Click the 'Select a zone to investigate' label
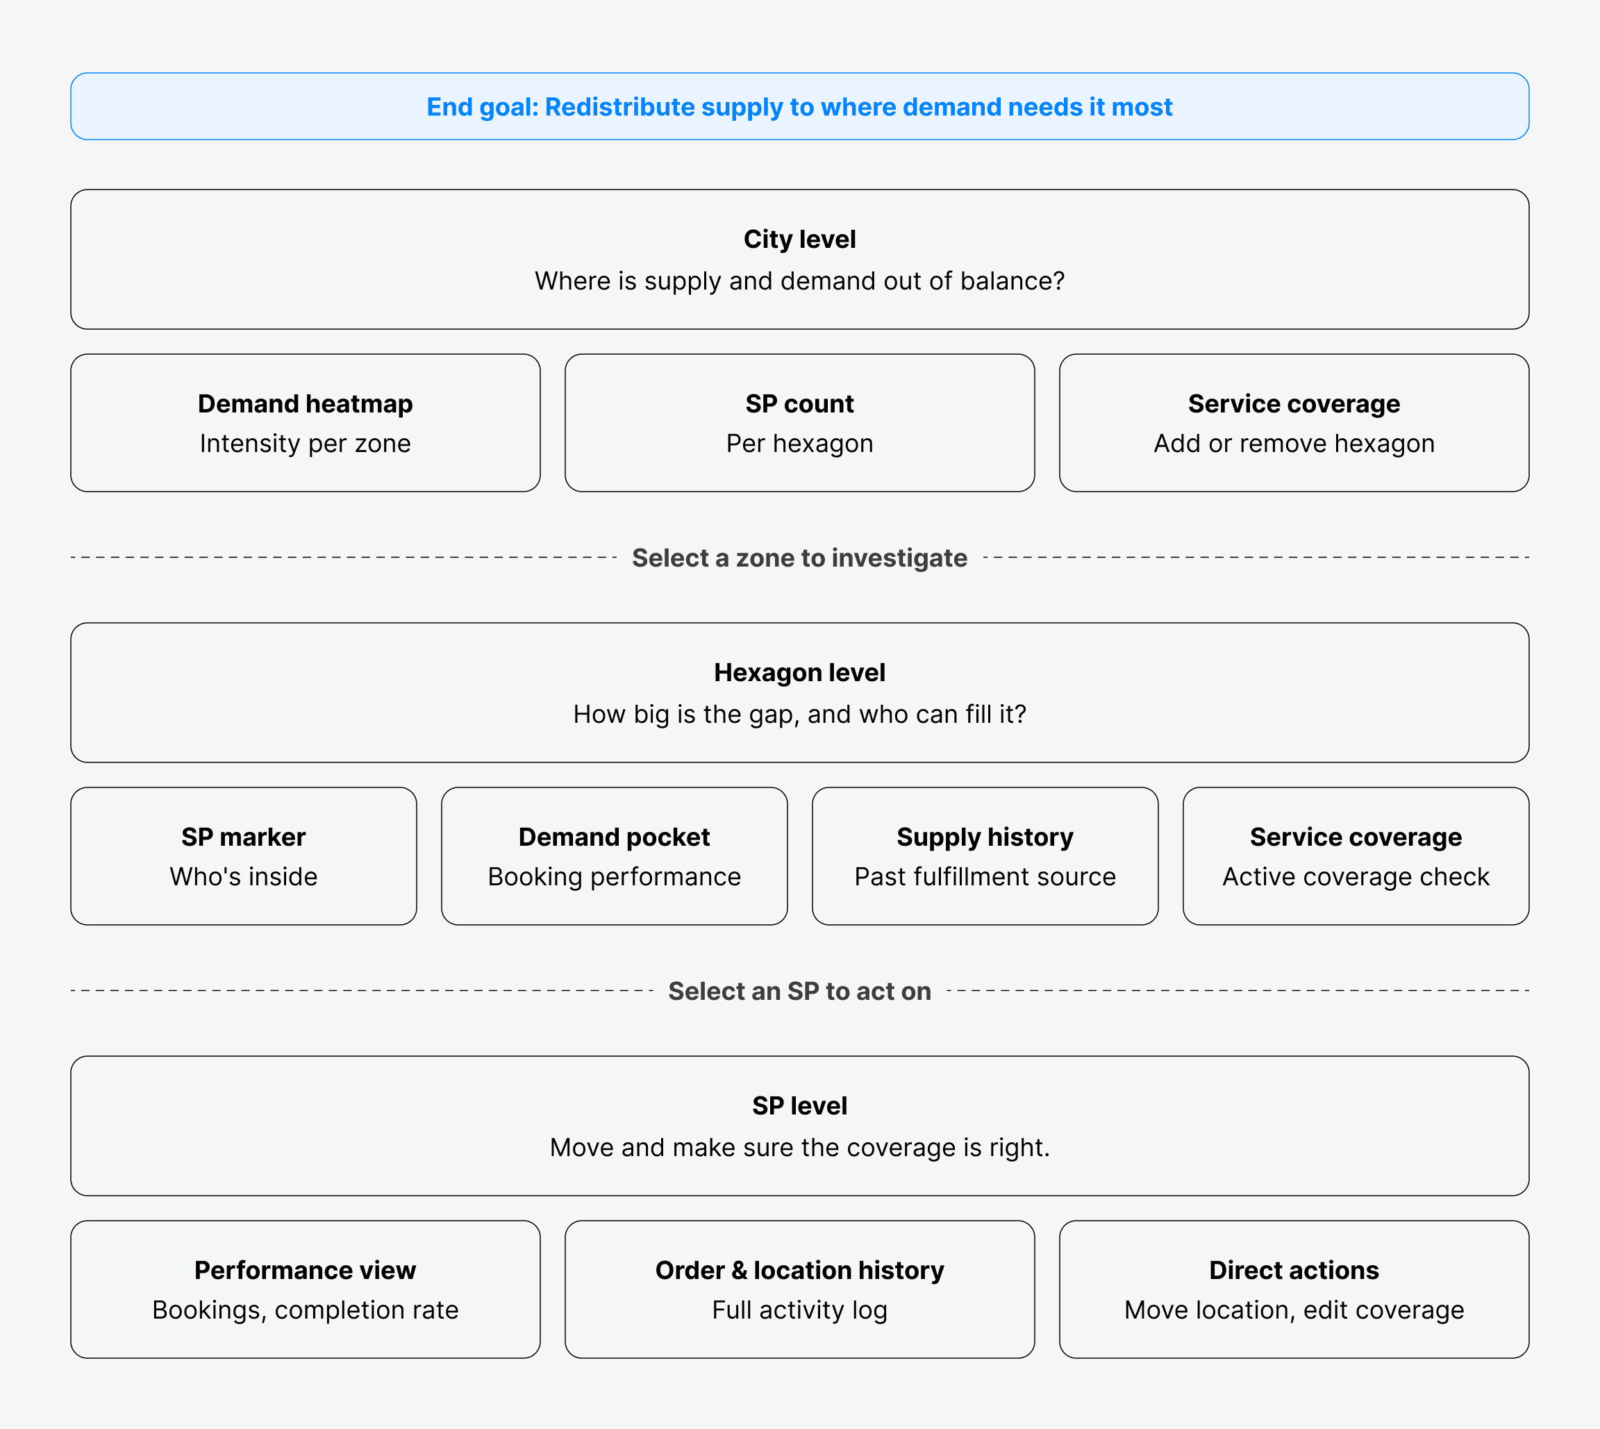This screenshot has height=1429, width=1600. pos(799,558)
